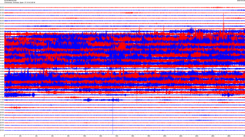Image resolution: width=245 pixels, height=137 pixels.
Task: Click the 2m tick on the minute axis
Action: (x=20, y=136)
